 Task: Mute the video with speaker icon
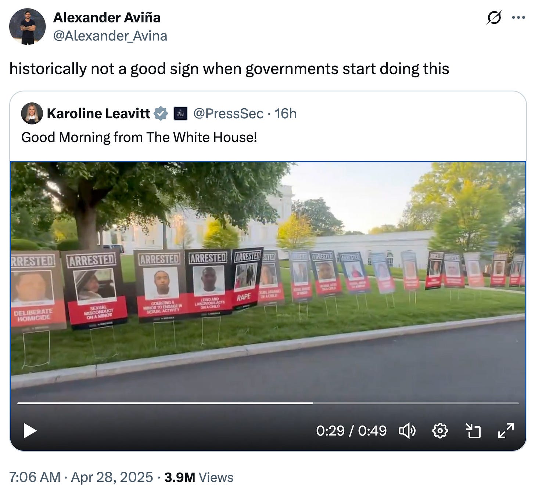coord(407,431)
